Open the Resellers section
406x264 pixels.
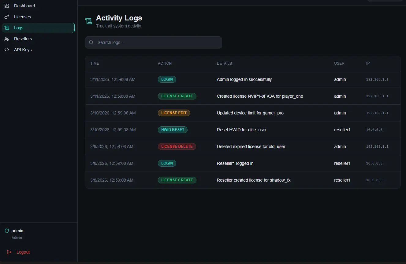pyautogui.click(x=38, y=39)
